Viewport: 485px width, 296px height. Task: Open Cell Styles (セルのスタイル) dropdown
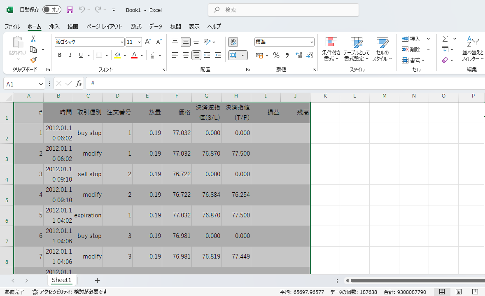click(x=382, y=49)
